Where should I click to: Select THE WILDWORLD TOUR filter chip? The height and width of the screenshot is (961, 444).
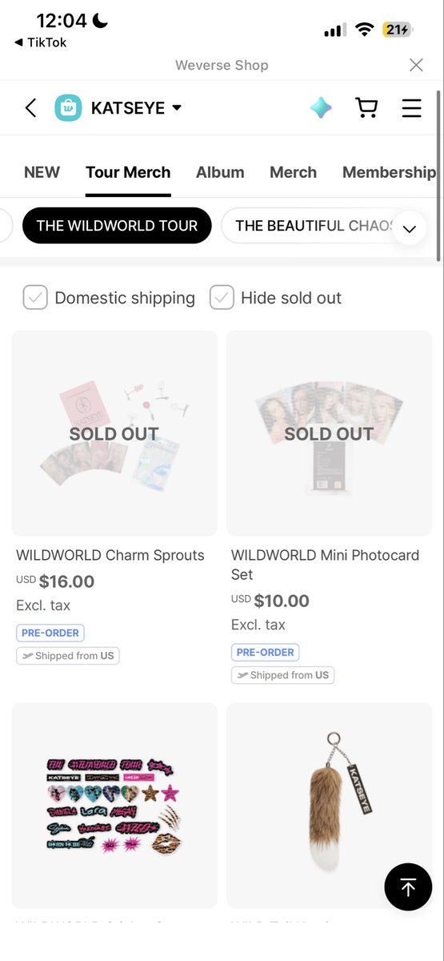(117, 226)
